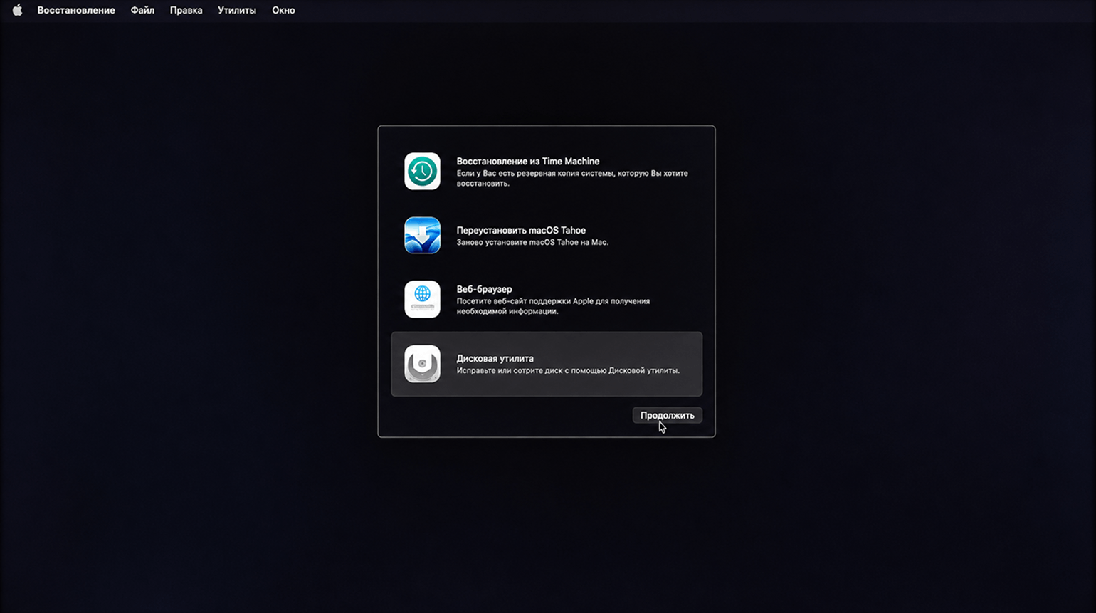Screen dimensions: 1096x613
Task: Select the 'Веб-браузер' title
Action: 484,289
